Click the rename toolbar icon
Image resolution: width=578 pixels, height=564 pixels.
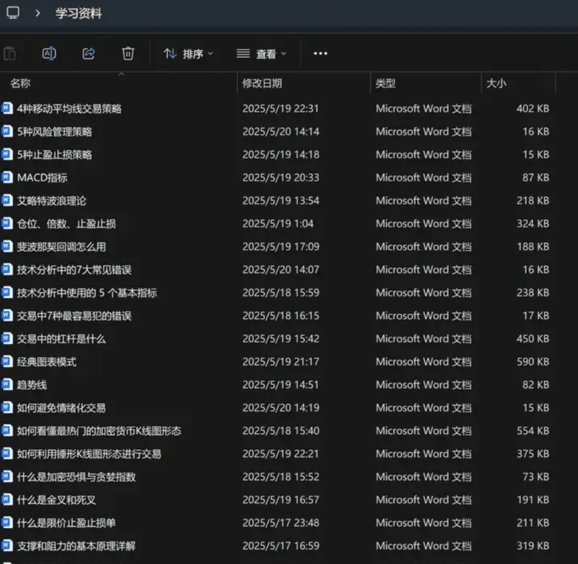tap(49, 54)
